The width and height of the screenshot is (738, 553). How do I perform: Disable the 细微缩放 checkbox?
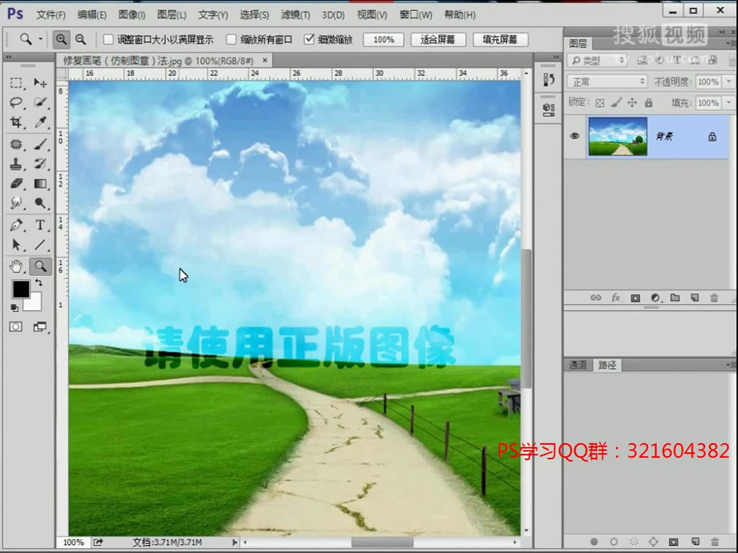coord(309,39)
